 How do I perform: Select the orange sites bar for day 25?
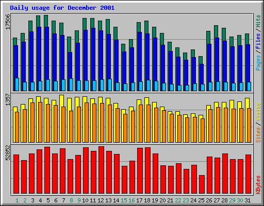click(x=203, y=130)
